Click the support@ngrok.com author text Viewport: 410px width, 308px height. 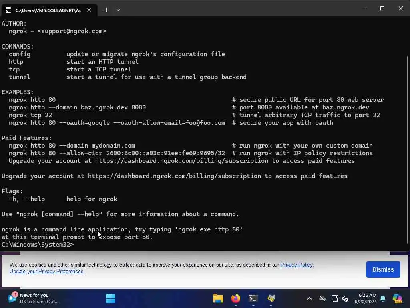[x=72, y=31]
